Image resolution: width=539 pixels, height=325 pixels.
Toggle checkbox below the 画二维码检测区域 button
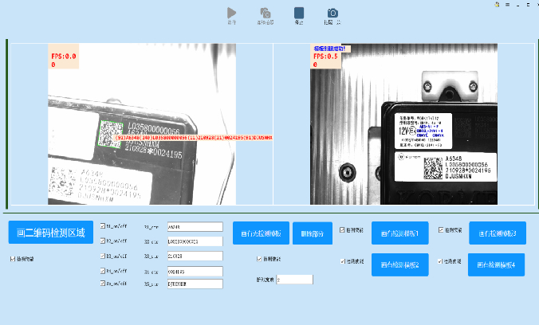pyautogui.click(x=12, y=258)
